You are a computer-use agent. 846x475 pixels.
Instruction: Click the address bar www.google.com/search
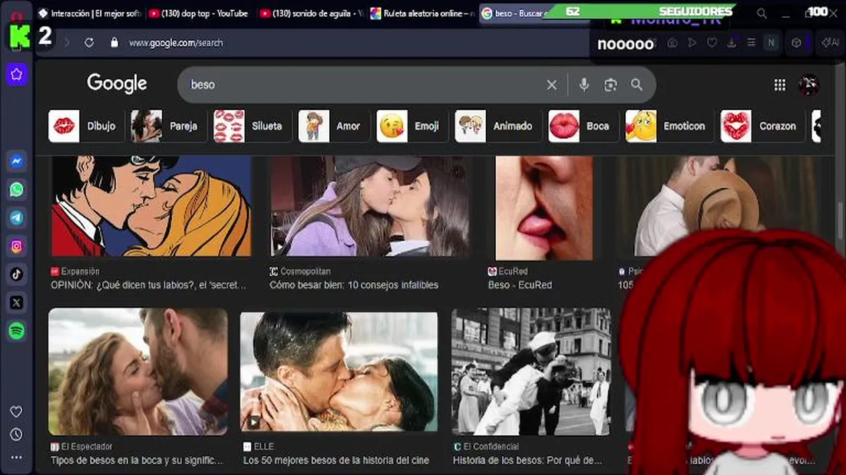coord(176,42)
